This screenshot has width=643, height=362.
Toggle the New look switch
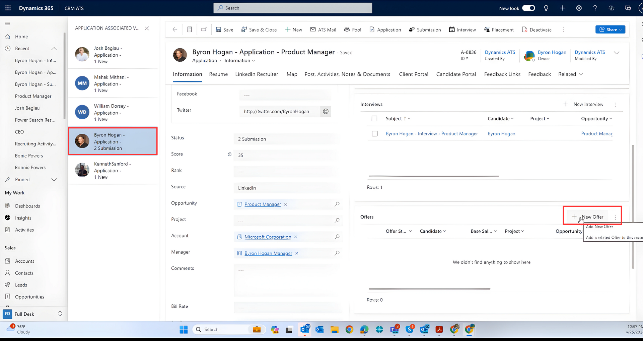coord(528,8)
